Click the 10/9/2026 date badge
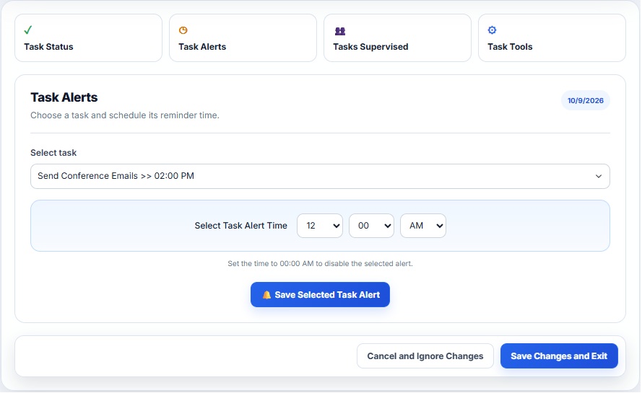Screen dimensions: 642x393 pos(585,101)
